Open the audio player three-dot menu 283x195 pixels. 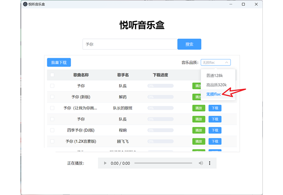[210, 163]
